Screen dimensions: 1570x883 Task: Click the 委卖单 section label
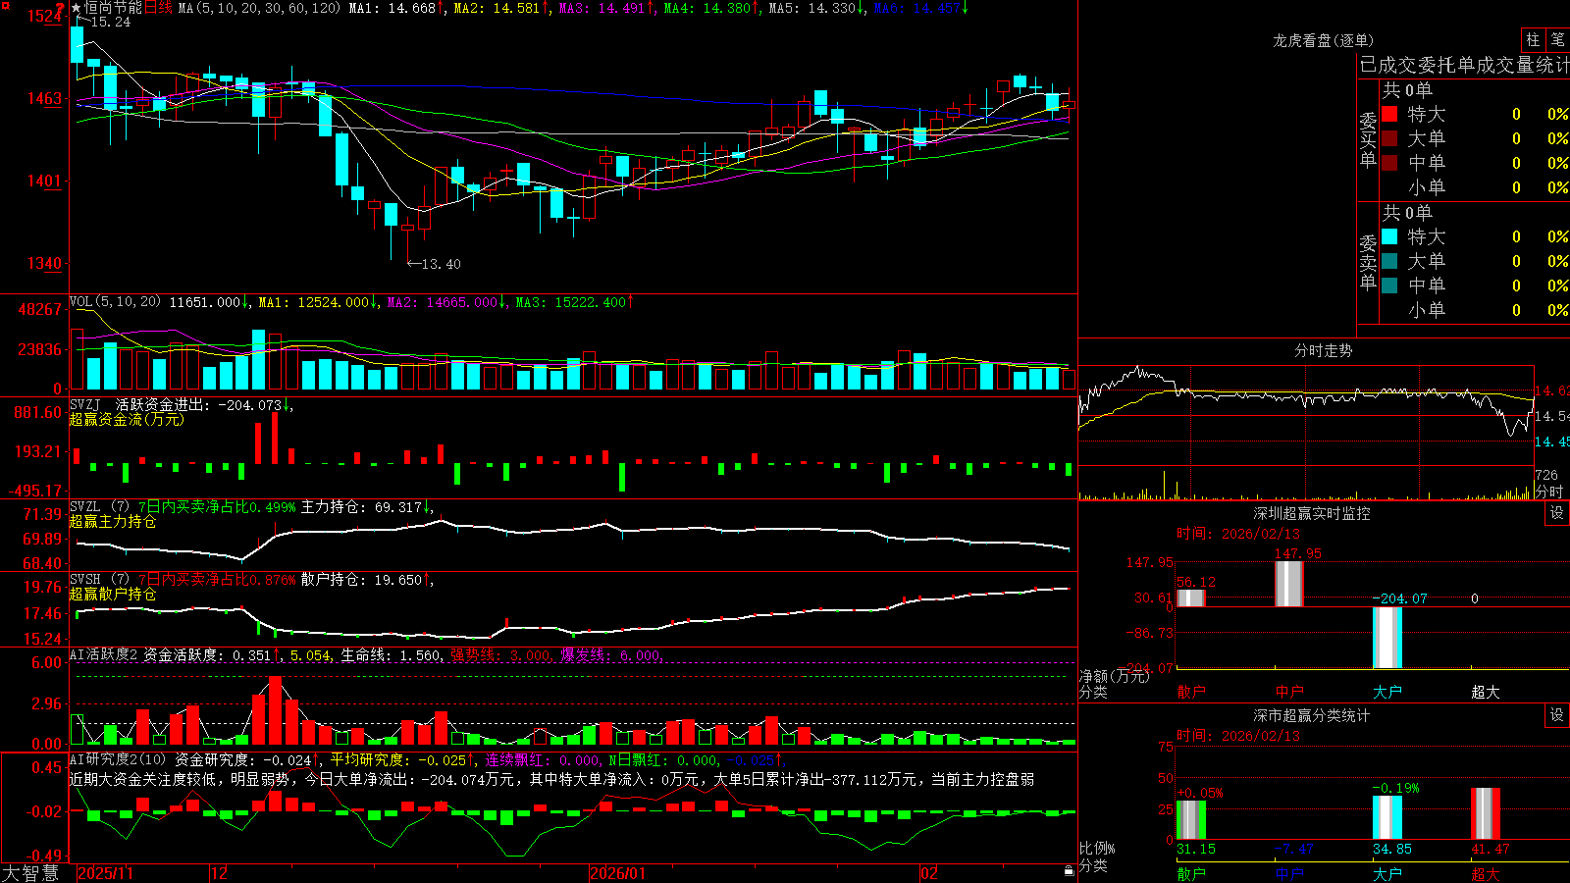[x=1368, y=263]
